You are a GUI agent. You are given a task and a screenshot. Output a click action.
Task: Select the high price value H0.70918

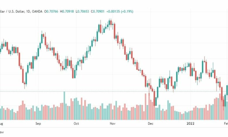[67, 11]
